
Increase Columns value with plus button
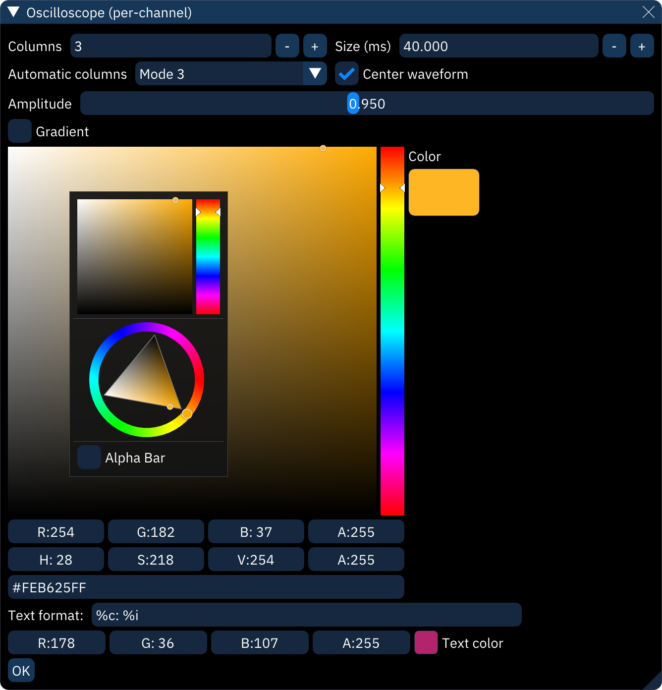(x=315, y=46)
